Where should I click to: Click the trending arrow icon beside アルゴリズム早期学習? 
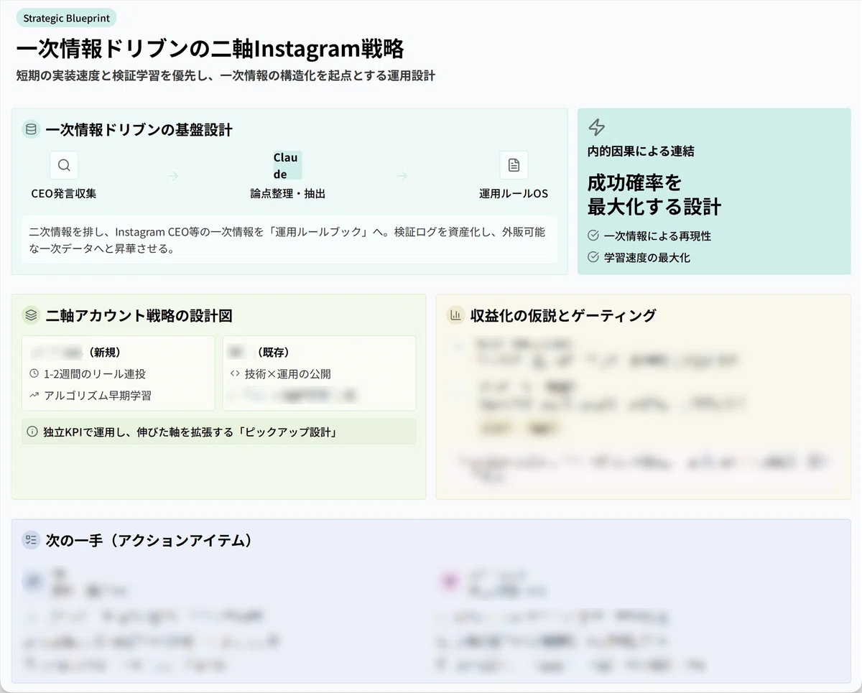pyautogui.click(x=34, y=396)
